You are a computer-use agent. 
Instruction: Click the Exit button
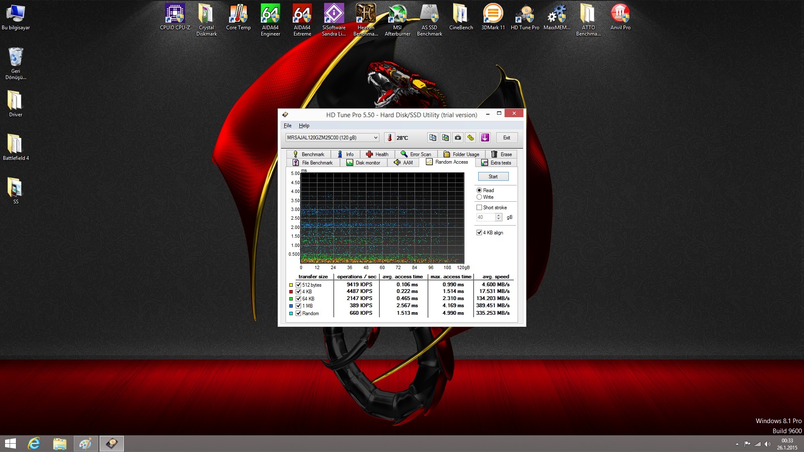(x=507, y=138)
